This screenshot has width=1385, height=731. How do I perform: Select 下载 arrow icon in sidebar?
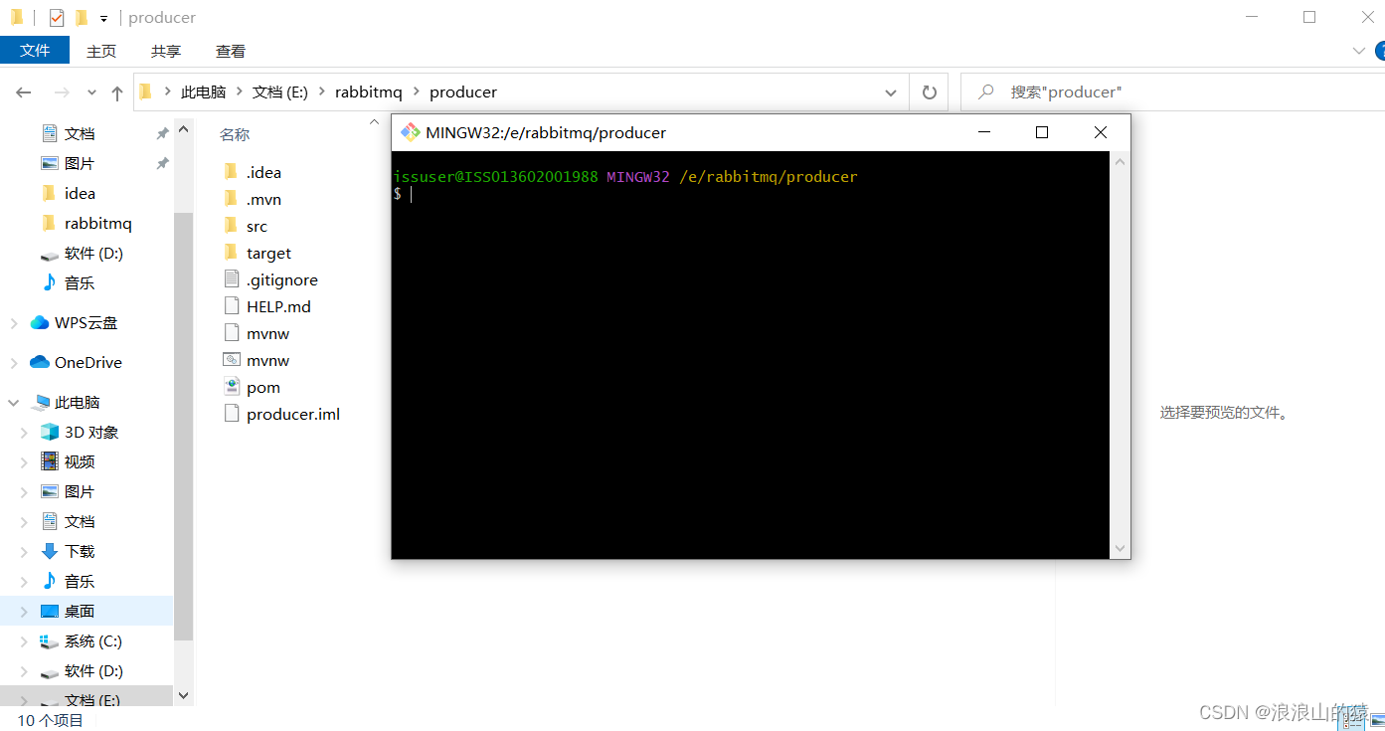(50, 551)
